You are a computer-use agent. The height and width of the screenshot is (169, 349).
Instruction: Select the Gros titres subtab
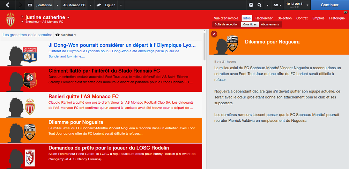(x=250, y=24)
